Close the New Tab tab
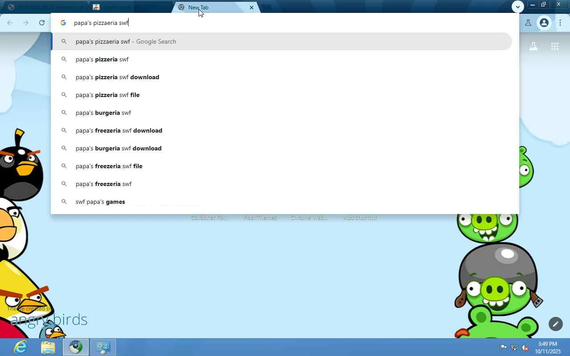Viewport: 570px width, 356px height. coord(252,8)
